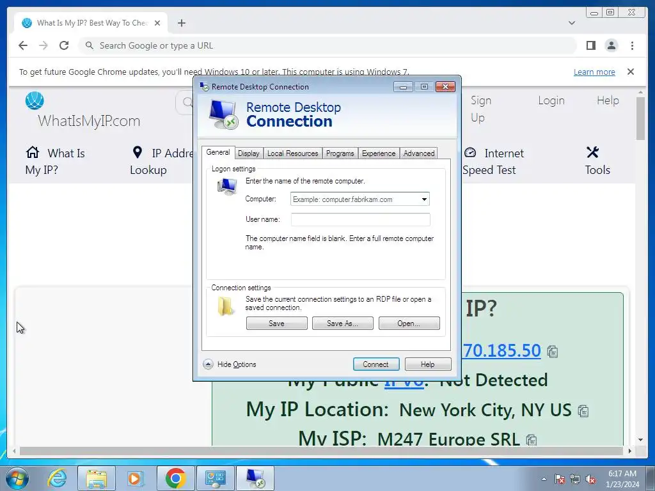Image resolution: width=655 pixels, height=491 pixels.
Task: Copy the ISP name icon
Action: pos(532,440)
